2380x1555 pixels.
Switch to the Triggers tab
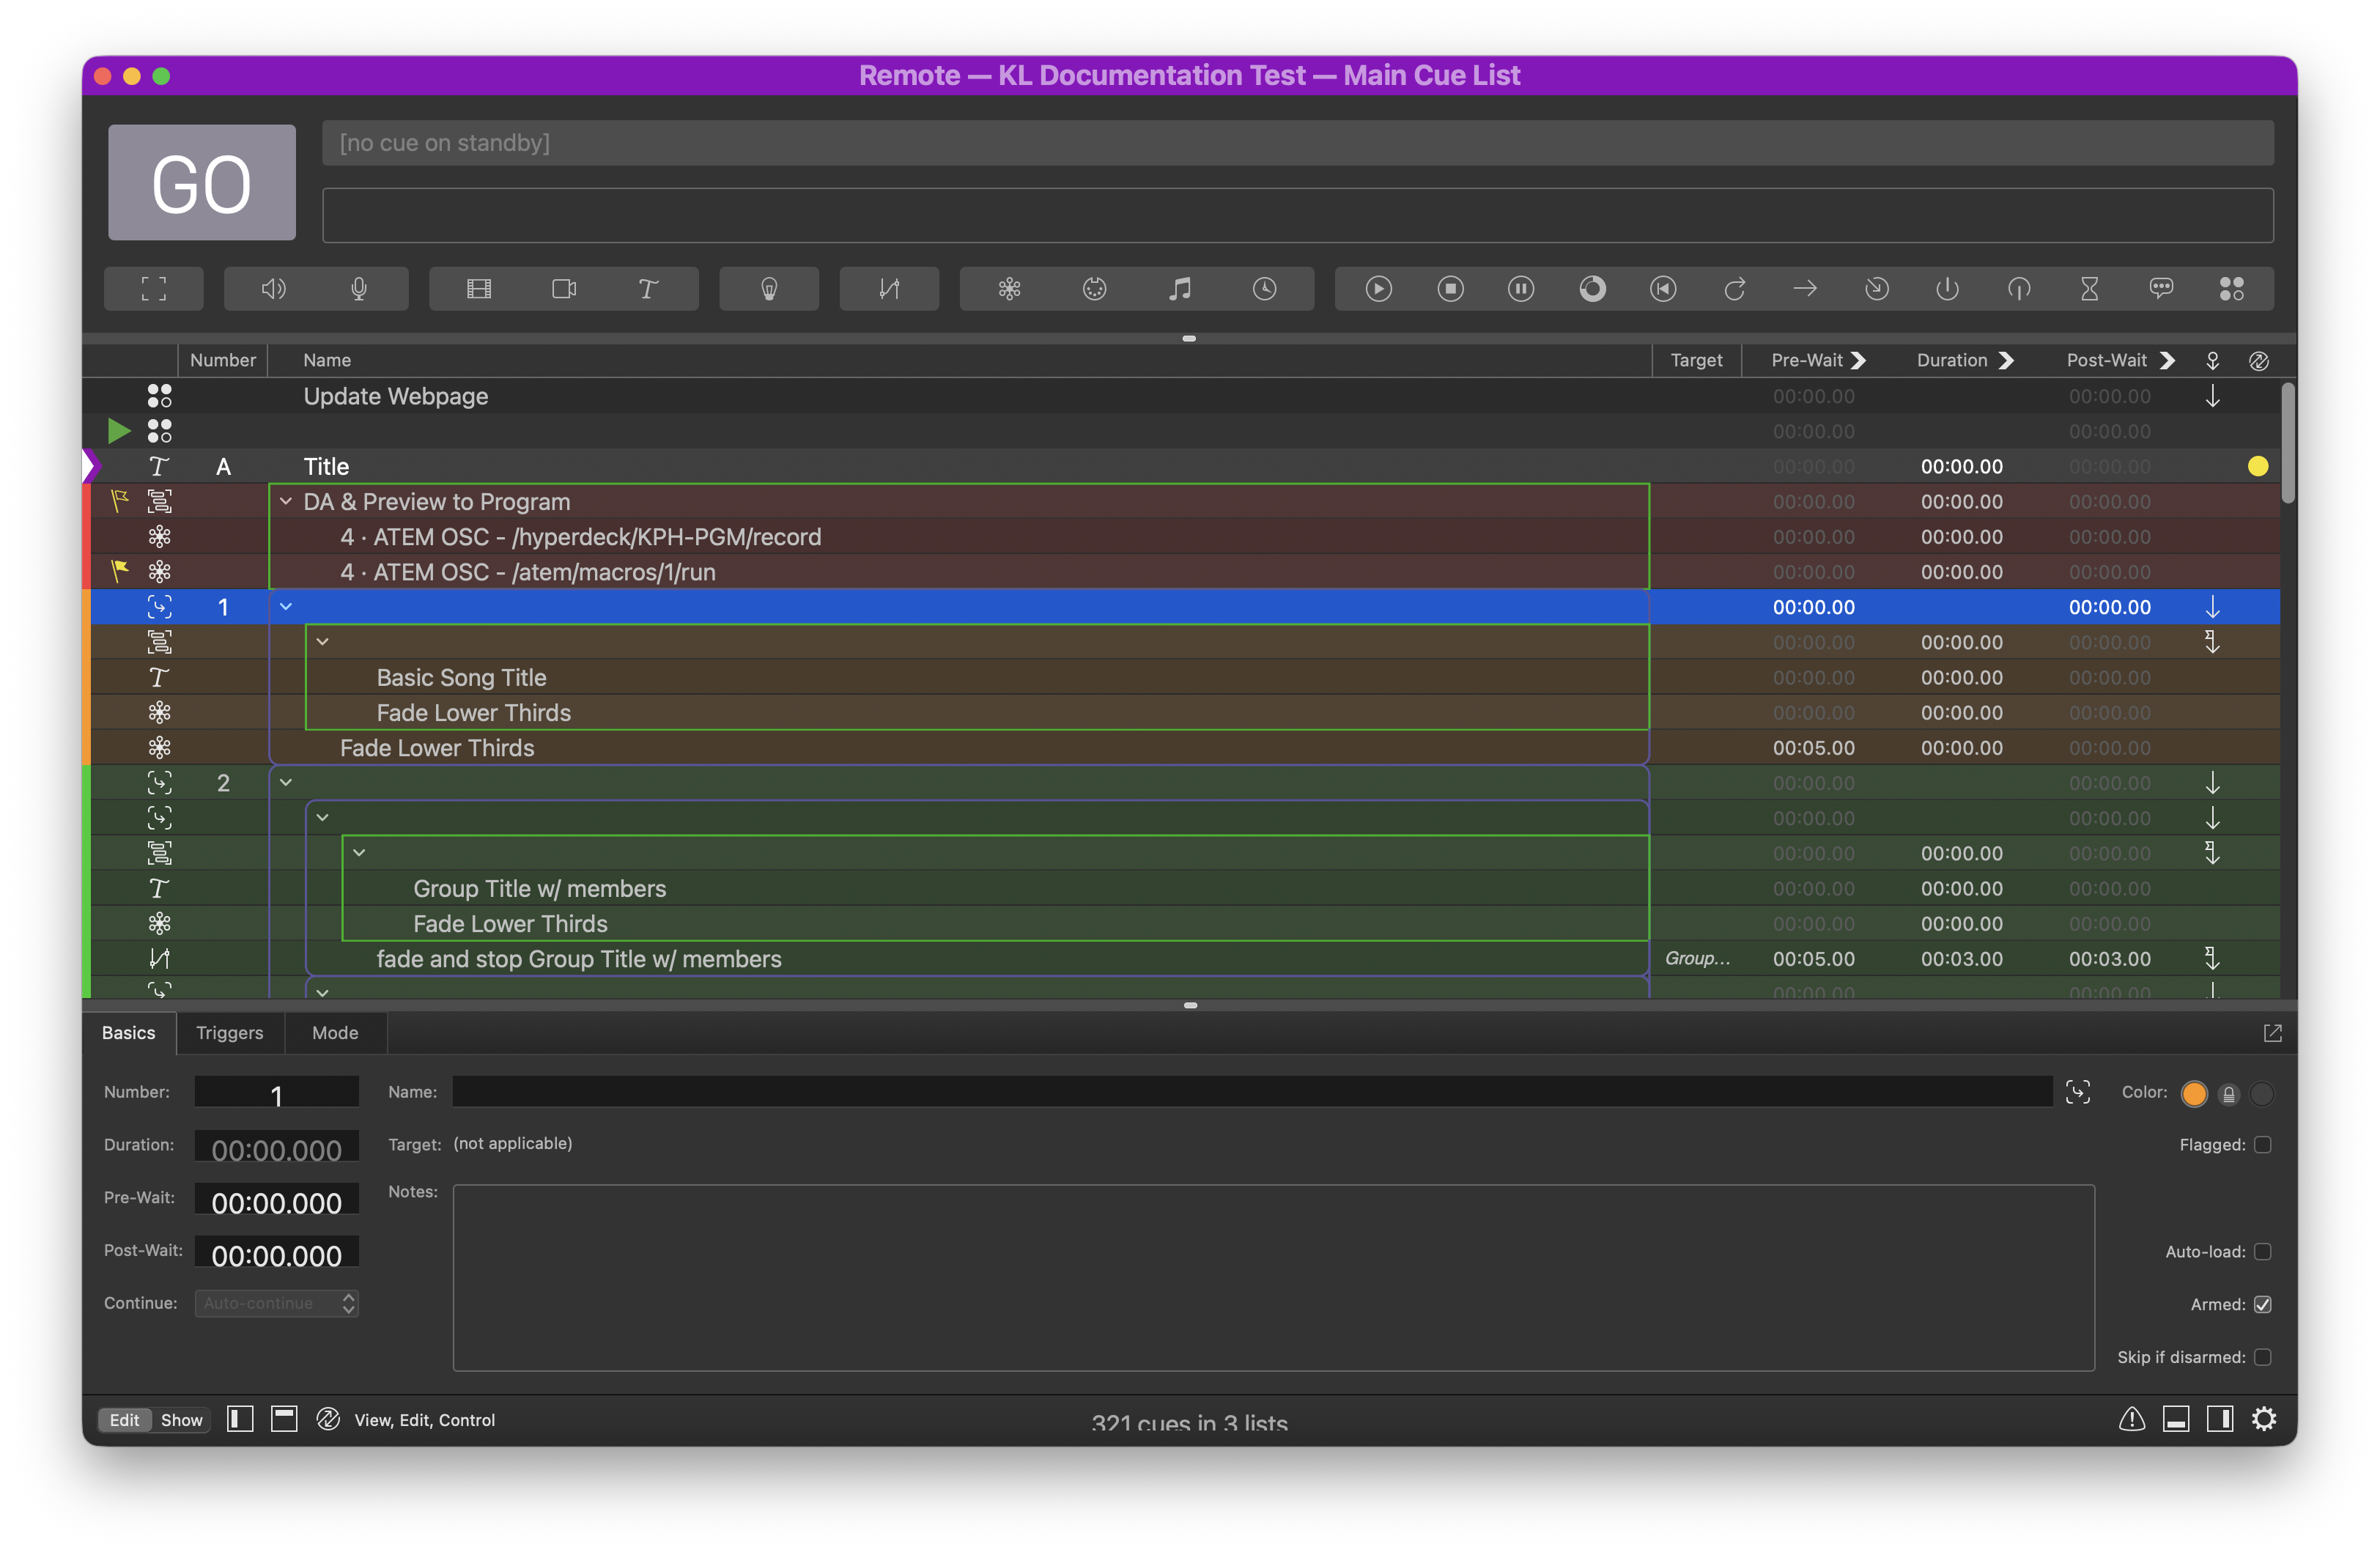click(x=229, y=1032)
